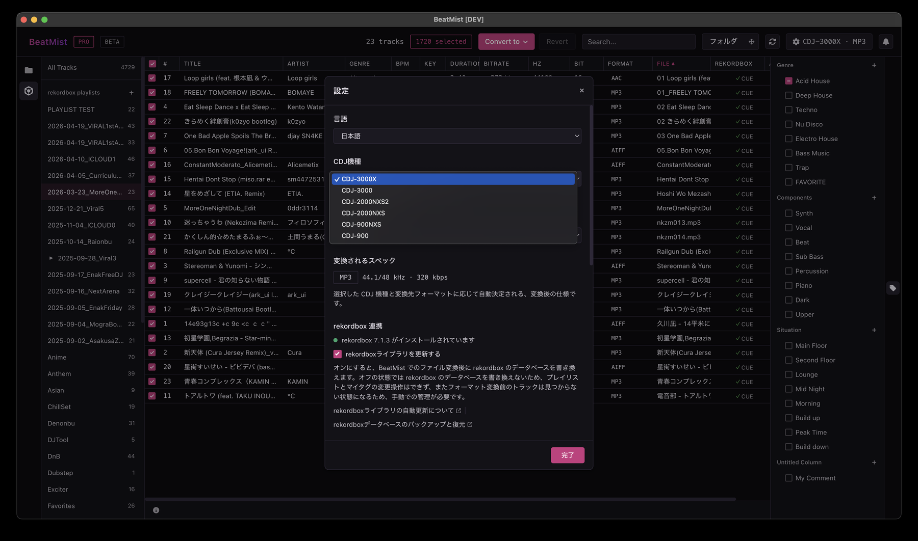
Task: Enable the Synth component checkbox
Action: point(788,213)
